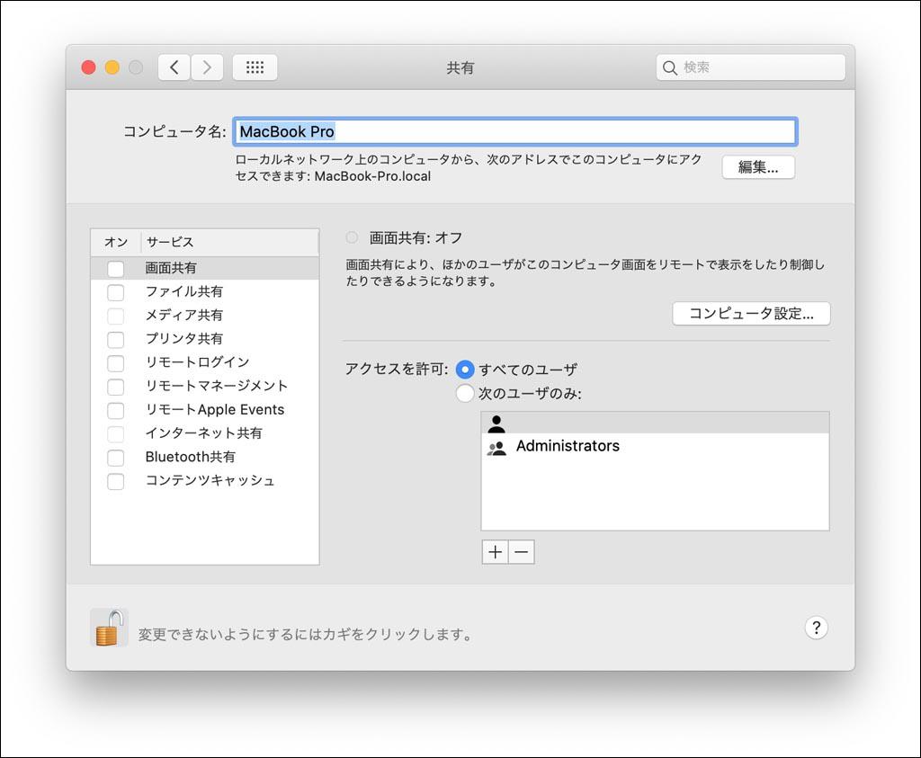Select リモートログイン service row
The image size is (921, 758).
205,362
